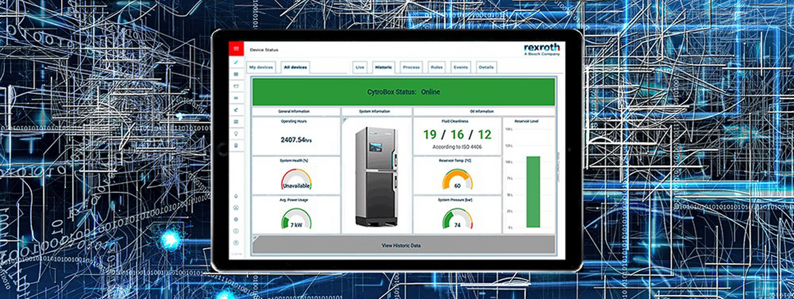
Task: Open the user account icon in sidebar
Action: (x=236, y=207)
